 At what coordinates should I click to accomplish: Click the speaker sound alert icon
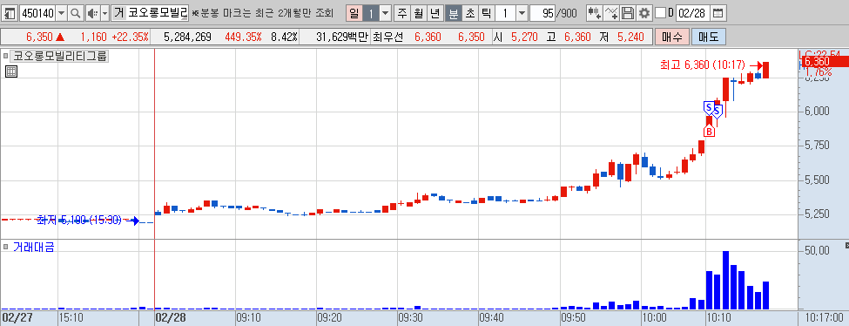[x=92, y=13]
